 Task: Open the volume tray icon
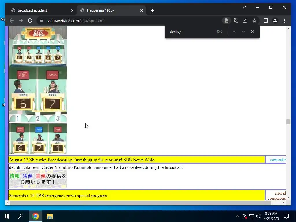pyautogui.click(x=258, y=216)
